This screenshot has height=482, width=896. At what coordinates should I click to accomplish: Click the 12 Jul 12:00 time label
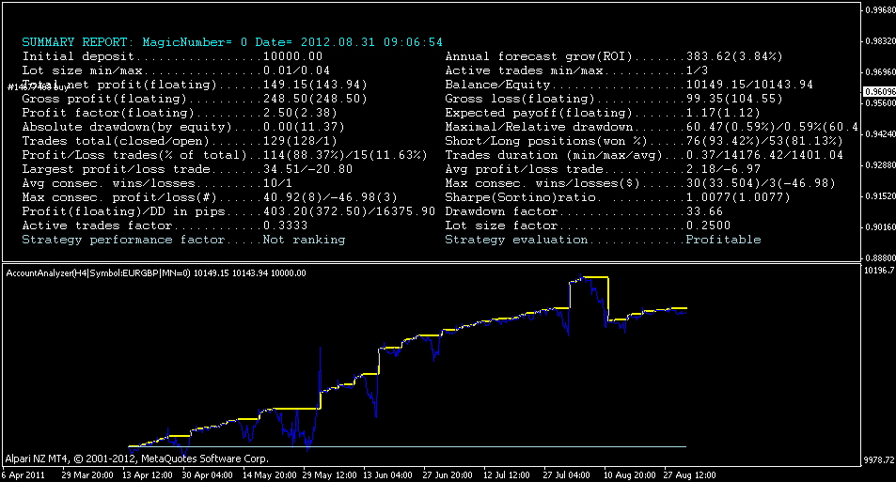point(506,475)
